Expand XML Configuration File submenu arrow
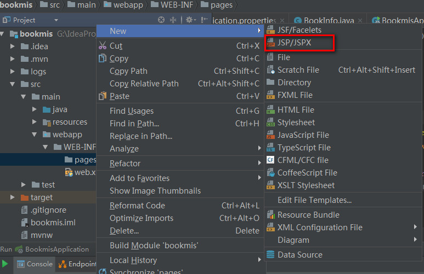Image resolution: width=424 pixels, height=274 pixels. [415, 227]
